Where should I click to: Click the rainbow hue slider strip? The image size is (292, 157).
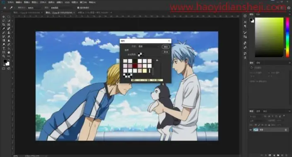(x=287, y=37)
